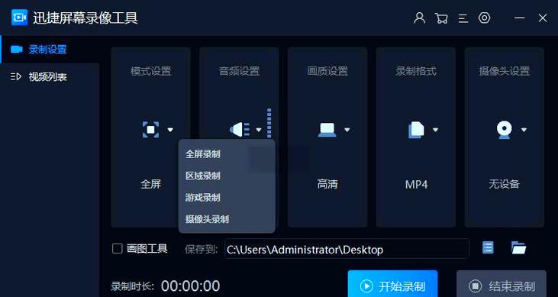Open the user account icon

click(x=420, y=18)
